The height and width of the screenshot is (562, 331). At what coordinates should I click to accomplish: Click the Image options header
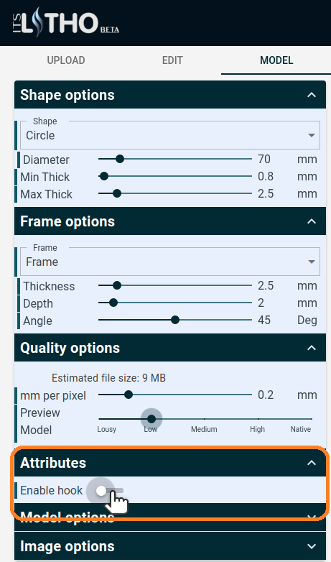170,546
